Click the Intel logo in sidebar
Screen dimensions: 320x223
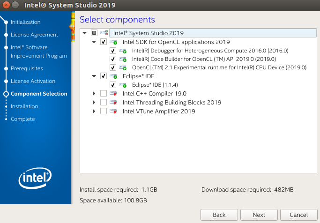[35, 178]
